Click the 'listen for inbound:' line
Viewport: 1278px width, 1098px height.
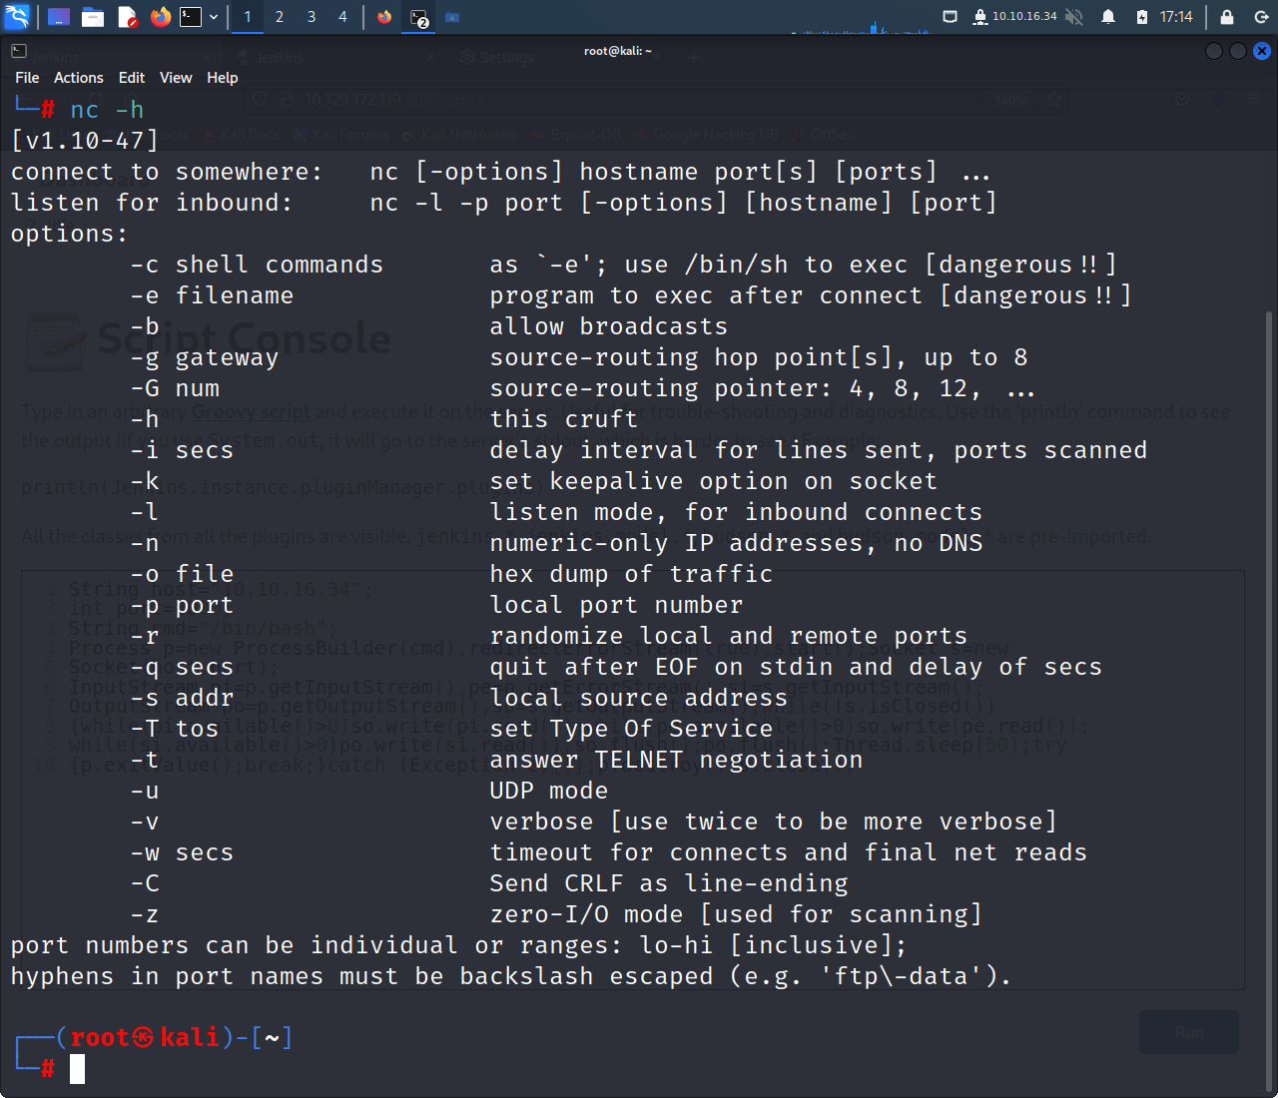coord(504,203)
